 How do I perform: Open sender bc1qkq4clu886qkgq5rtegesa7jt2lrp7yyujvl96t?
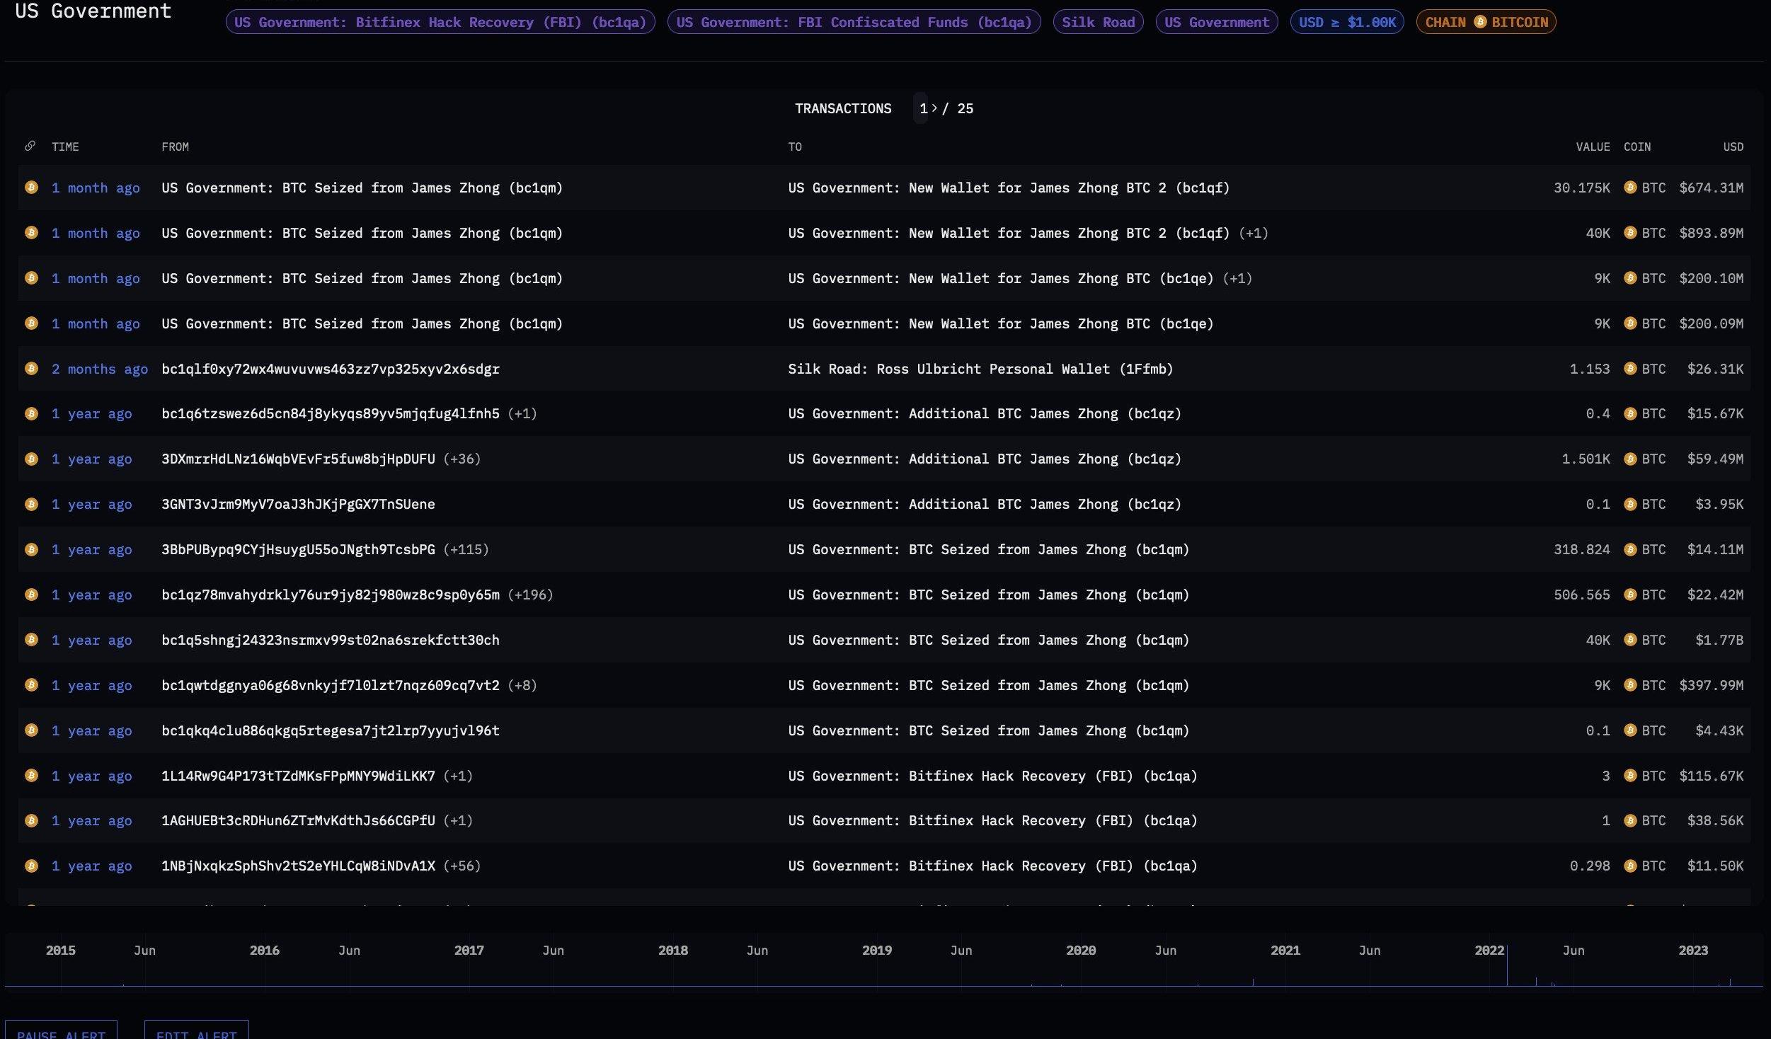[x=331, y=730]
